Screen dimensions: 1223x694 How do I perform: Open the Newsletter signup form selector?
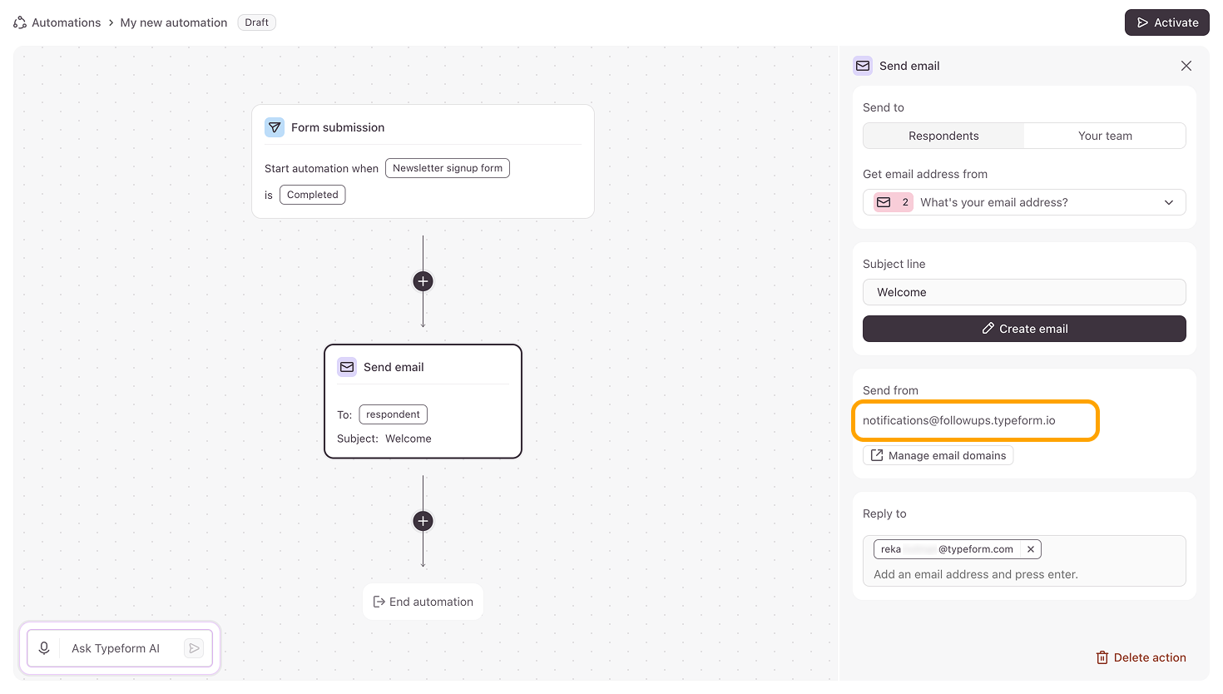pyautogui.click(x=448, y=168)
